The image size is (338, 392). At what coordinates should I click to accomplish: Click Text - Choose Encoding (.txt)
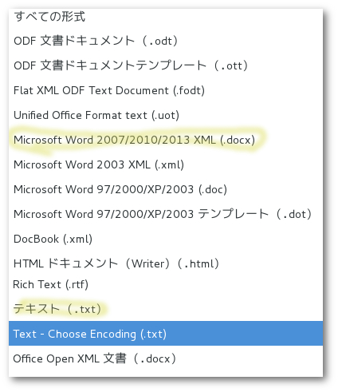click(x=166, y=334)
